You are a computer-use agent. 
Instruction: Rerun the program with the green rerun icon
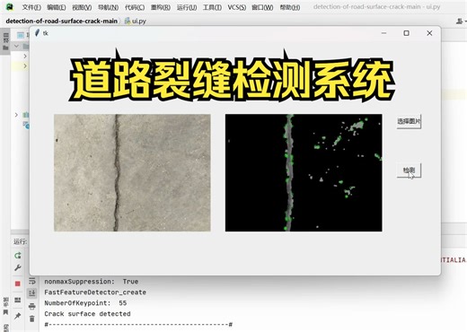(x=18, y=255)
